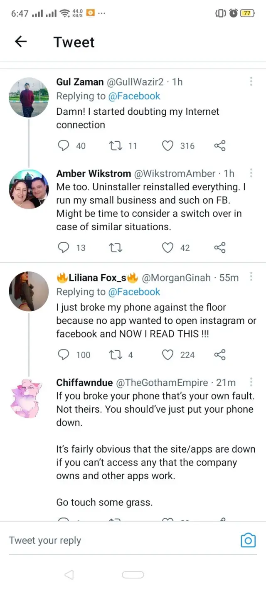The image size is (266, 591).
Task: Click the reply icon showing 100 replies
Action: coord(64,355)
